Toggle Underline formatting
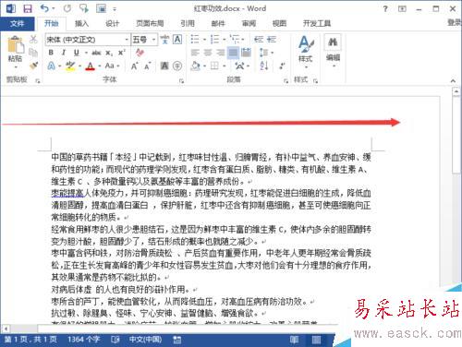Image resolution: width=462 pixels, height=347 pixels. [x=77, y=53]
